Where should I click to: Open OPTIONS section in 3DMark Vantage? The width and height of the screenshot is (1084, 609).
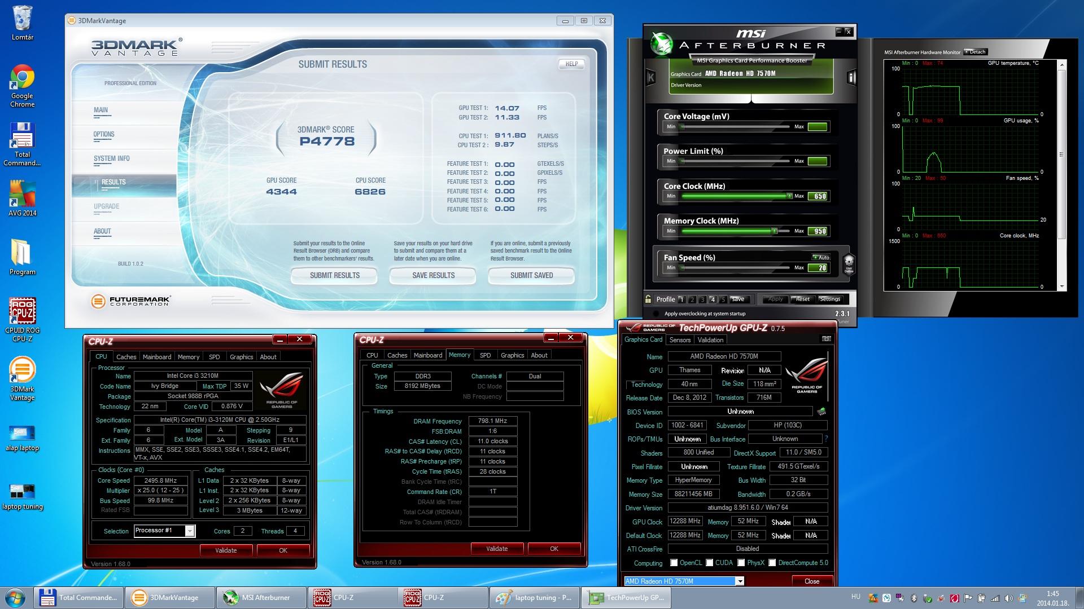[x=104, y=134]
